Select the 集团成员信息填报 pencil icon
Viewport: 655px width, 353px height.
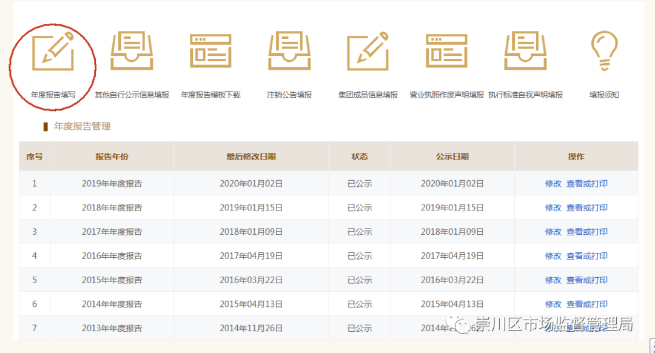coord(368,51)
